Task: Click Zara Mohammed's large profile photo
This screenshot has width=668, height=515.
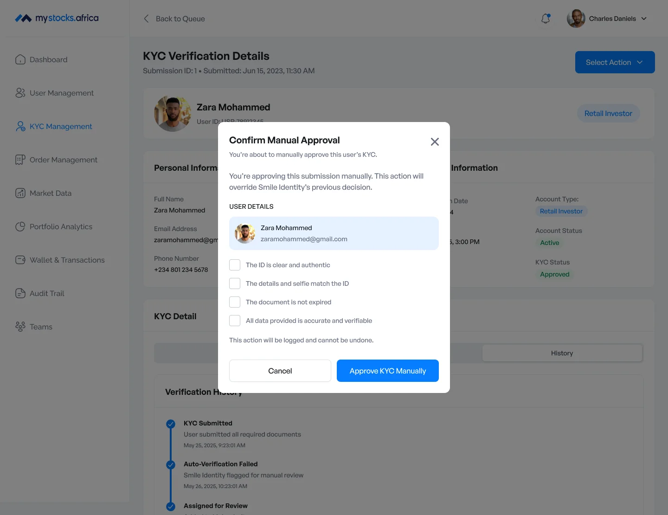Action: click(173, 114)
